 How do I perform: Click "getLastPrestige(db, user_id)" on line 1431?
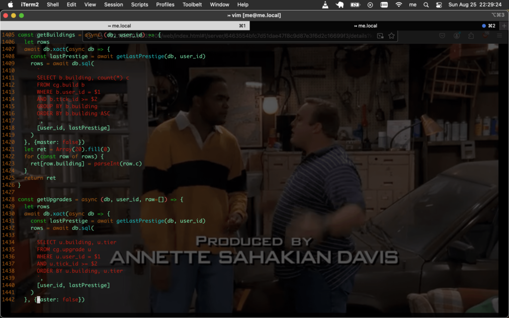tap(161, 221)
